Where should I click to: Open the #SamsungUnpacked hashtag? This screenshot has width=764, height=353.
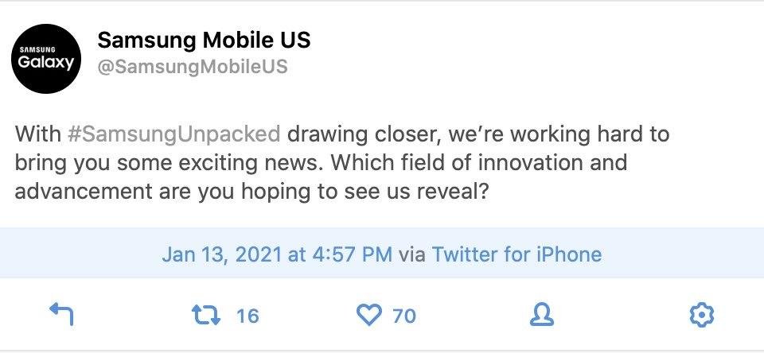[174, 134]
